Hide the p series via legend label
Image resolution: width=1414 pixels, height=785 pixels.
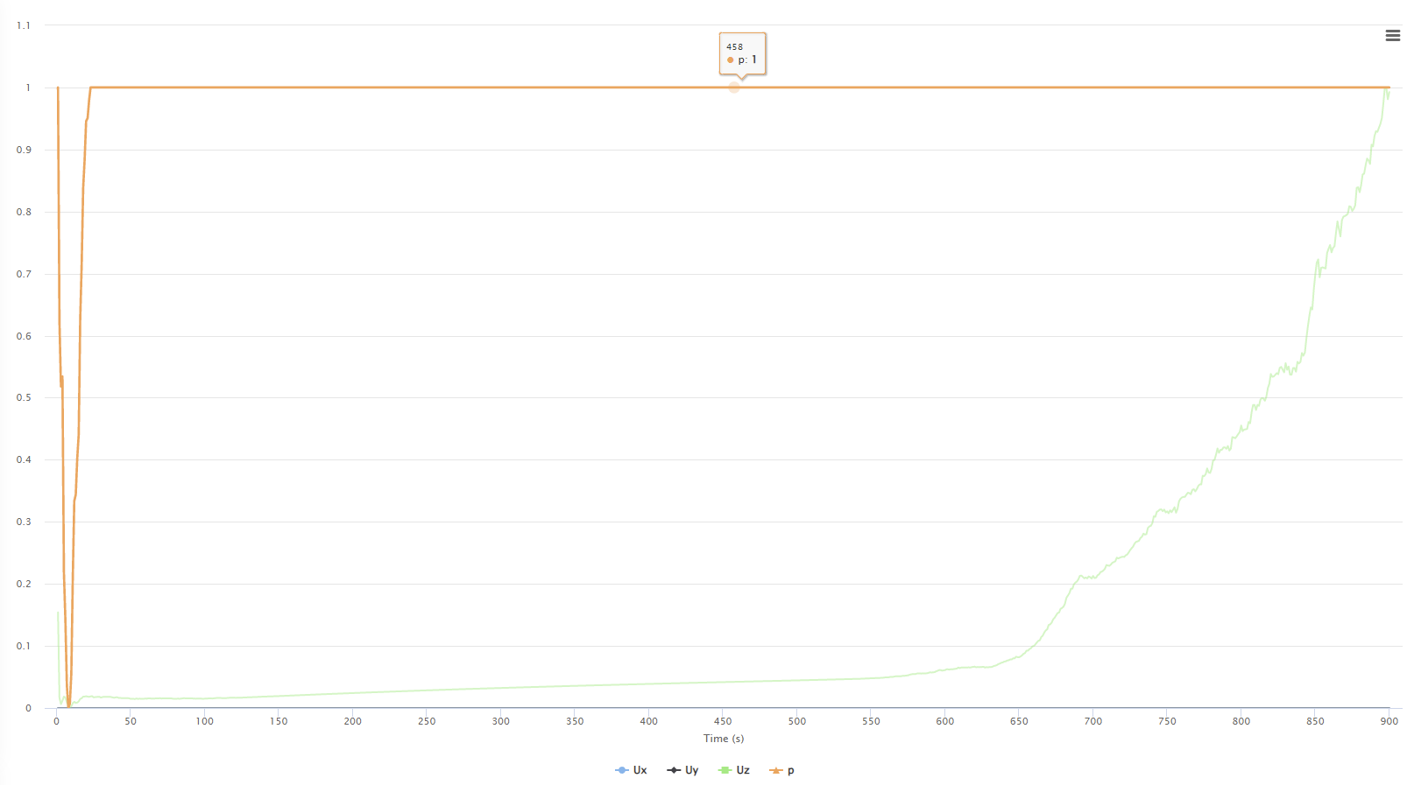pos(791,770)
